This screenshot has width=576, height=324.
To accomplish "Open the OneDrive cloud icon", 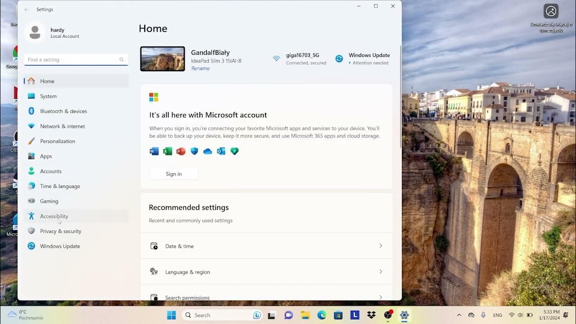I will pos(207,151).
